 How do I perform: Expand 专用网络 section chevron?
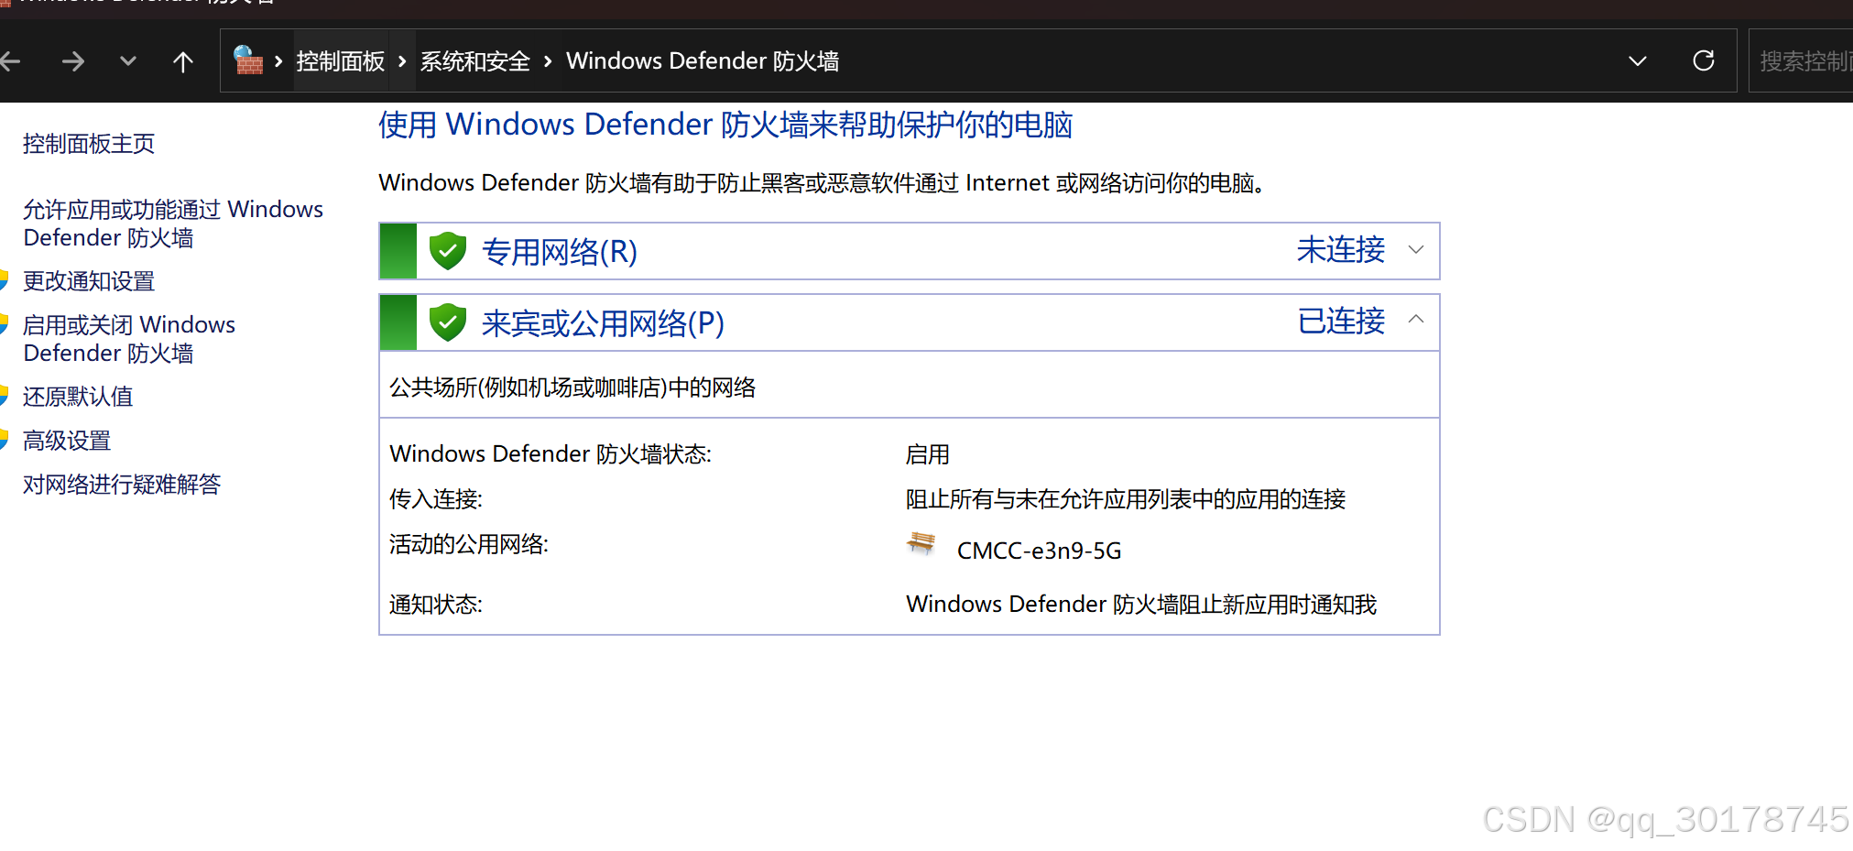(1416, 249)
